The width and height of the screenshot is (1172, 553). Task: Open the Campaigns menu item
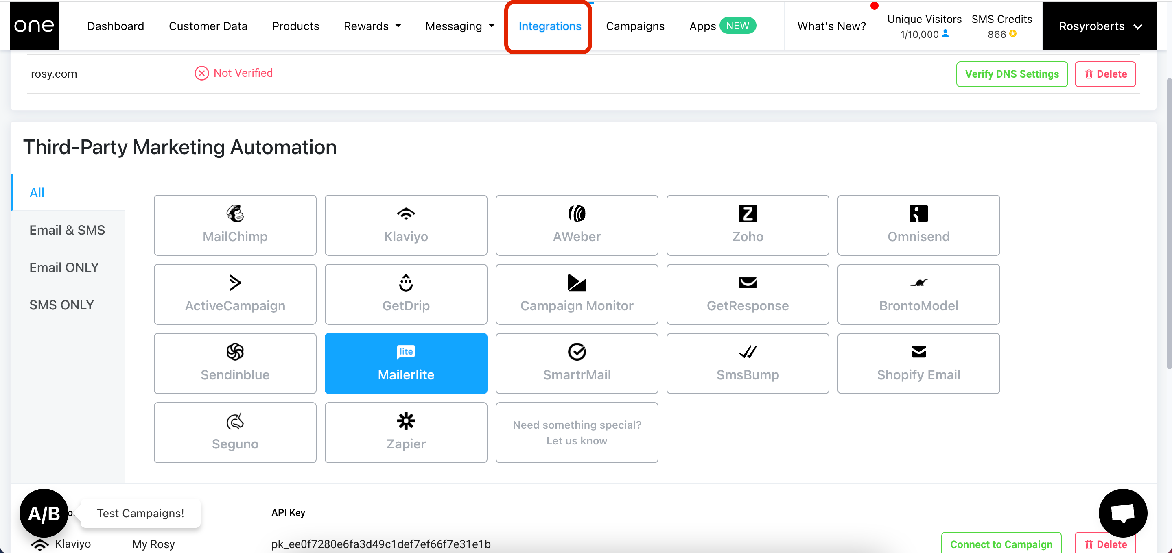[635, 26]
